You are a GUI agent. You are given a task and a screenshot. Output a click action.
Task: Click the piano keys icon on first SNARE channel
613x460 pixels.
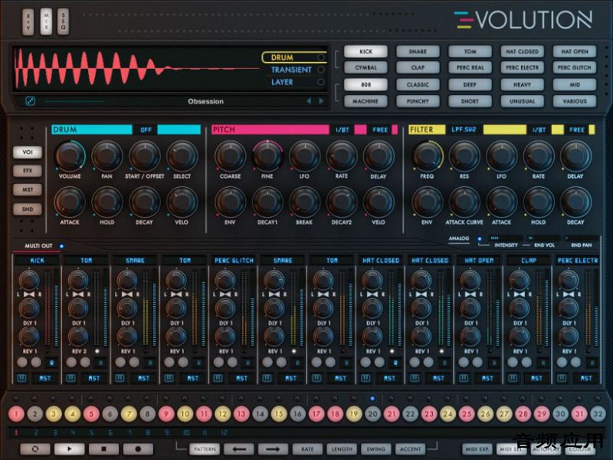[120, 378]
